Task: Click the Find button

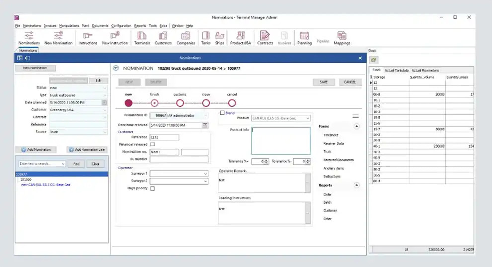Action: coord(76,164)
